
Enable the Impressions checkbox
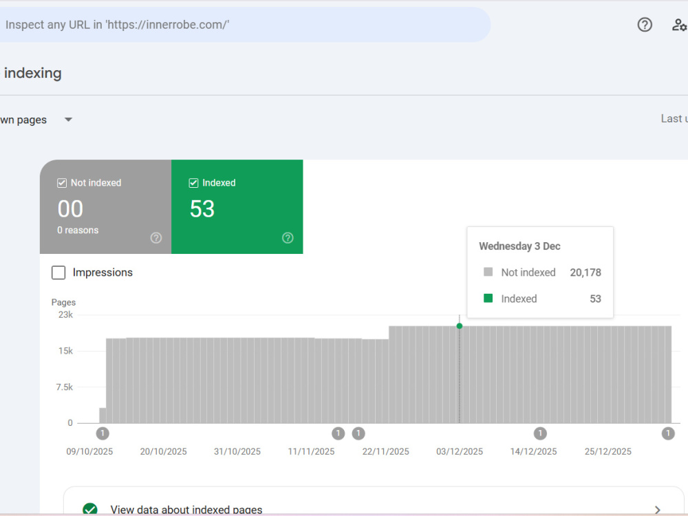pyautogui.click(x=58, y=272)
